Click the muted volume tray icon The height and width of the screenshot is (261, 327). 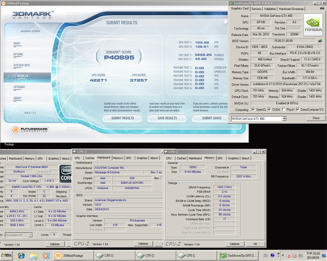pyautogui.click(x=288, y=255)
